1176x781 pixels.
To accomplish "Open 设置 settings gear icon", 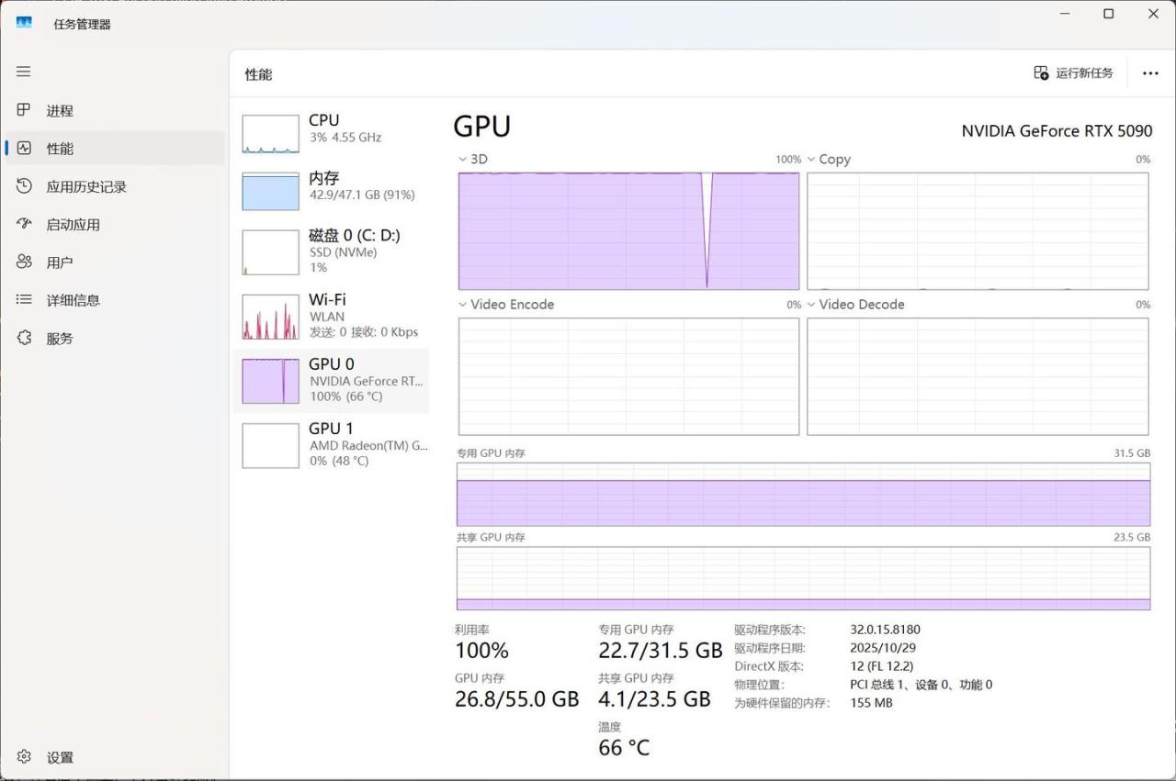I will [x=24, y=757].
